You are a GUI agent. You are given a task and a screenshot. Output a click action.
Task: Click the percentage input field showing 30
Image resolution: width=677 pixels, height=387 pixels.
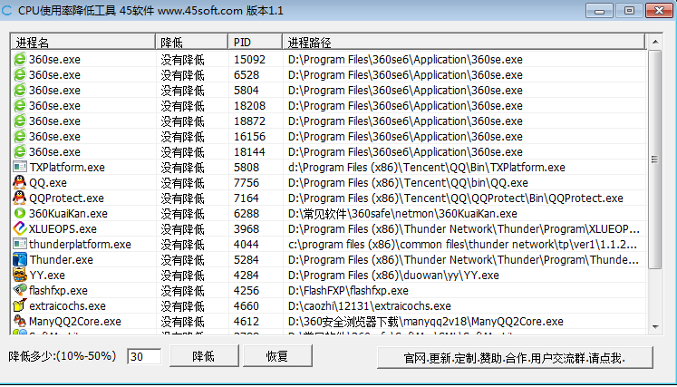[144, 357]
